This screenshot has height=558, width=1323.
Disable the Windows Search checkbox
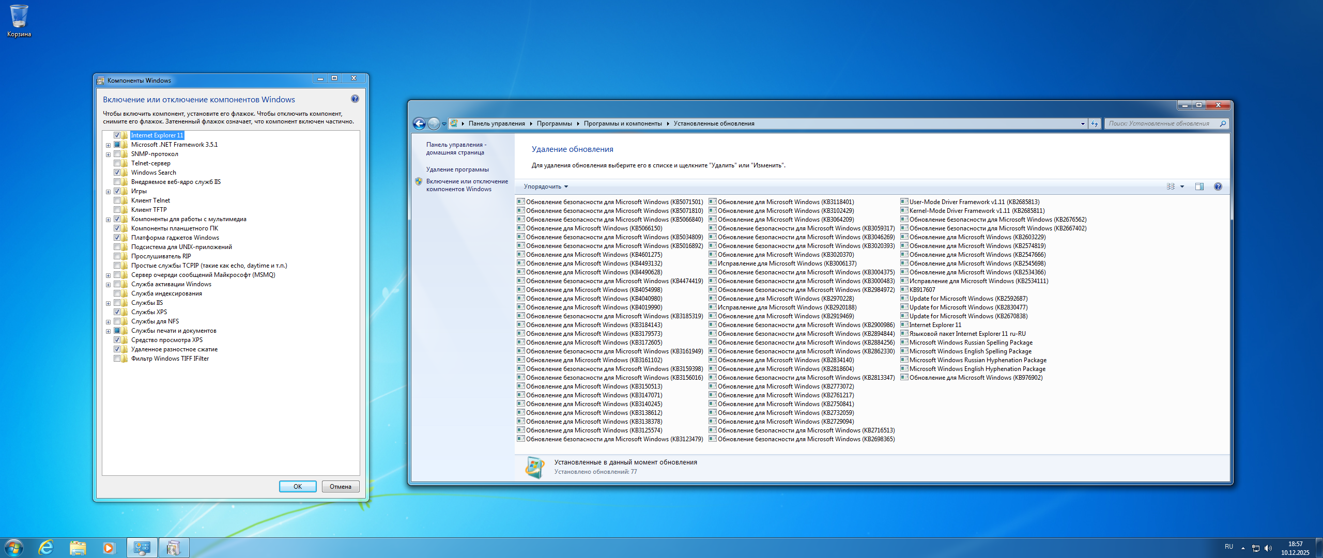coord(117,173)
